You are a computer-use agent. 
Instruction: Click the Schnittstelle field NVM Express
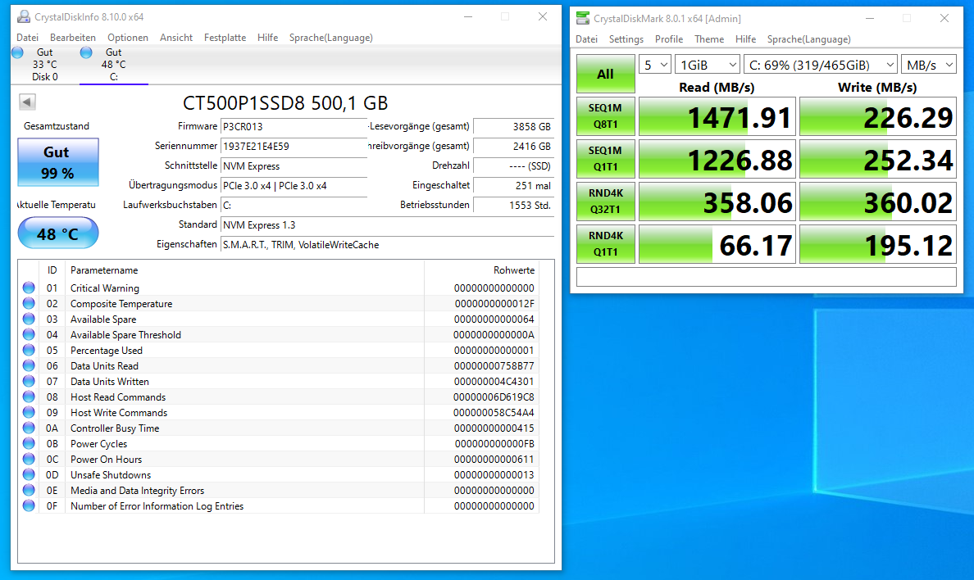pyautogui.click(x=294, y=165)
